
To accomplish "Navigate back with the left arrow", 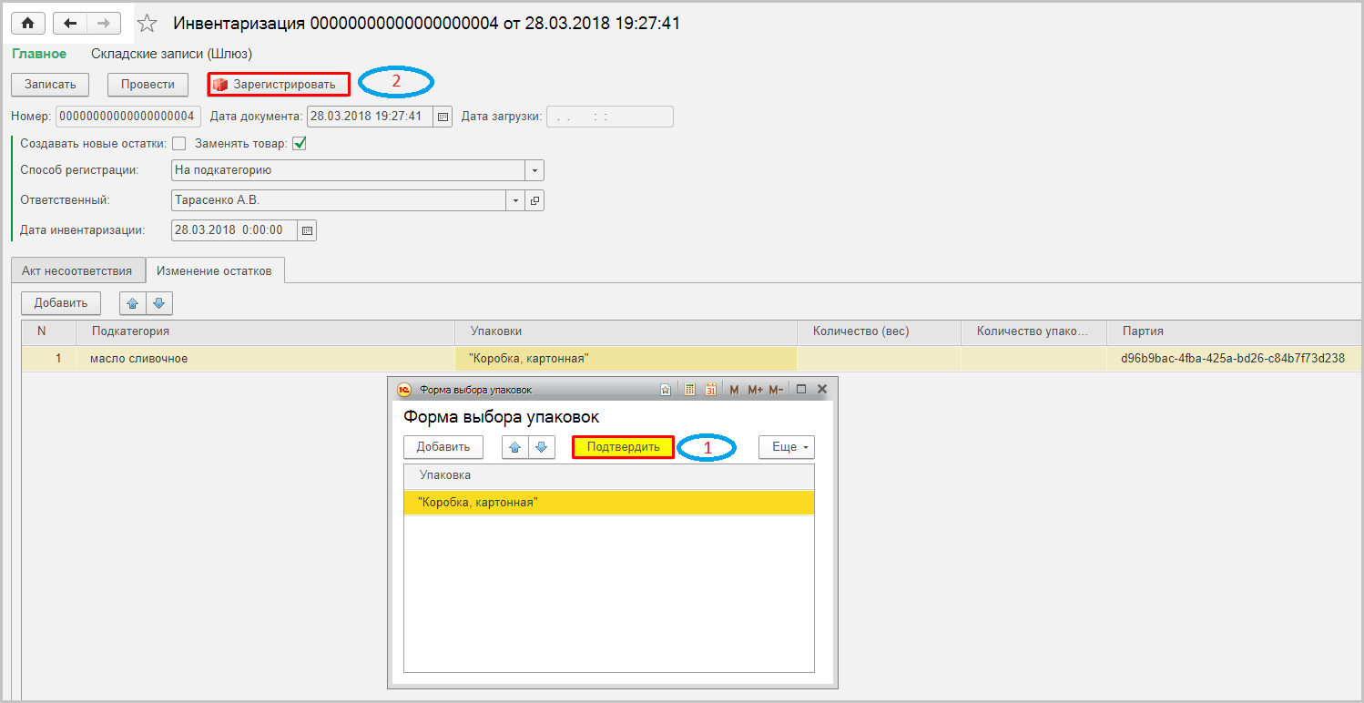I will [70, 23].
